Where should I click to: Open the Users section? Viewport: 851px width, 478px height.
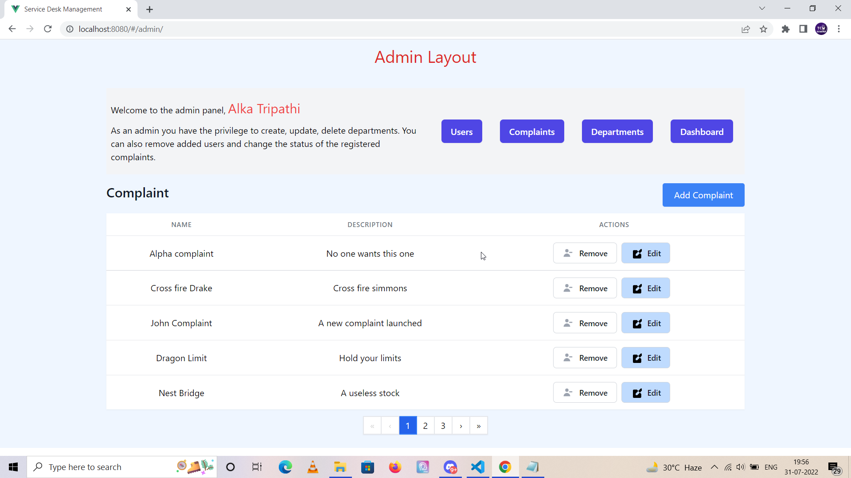461,131
